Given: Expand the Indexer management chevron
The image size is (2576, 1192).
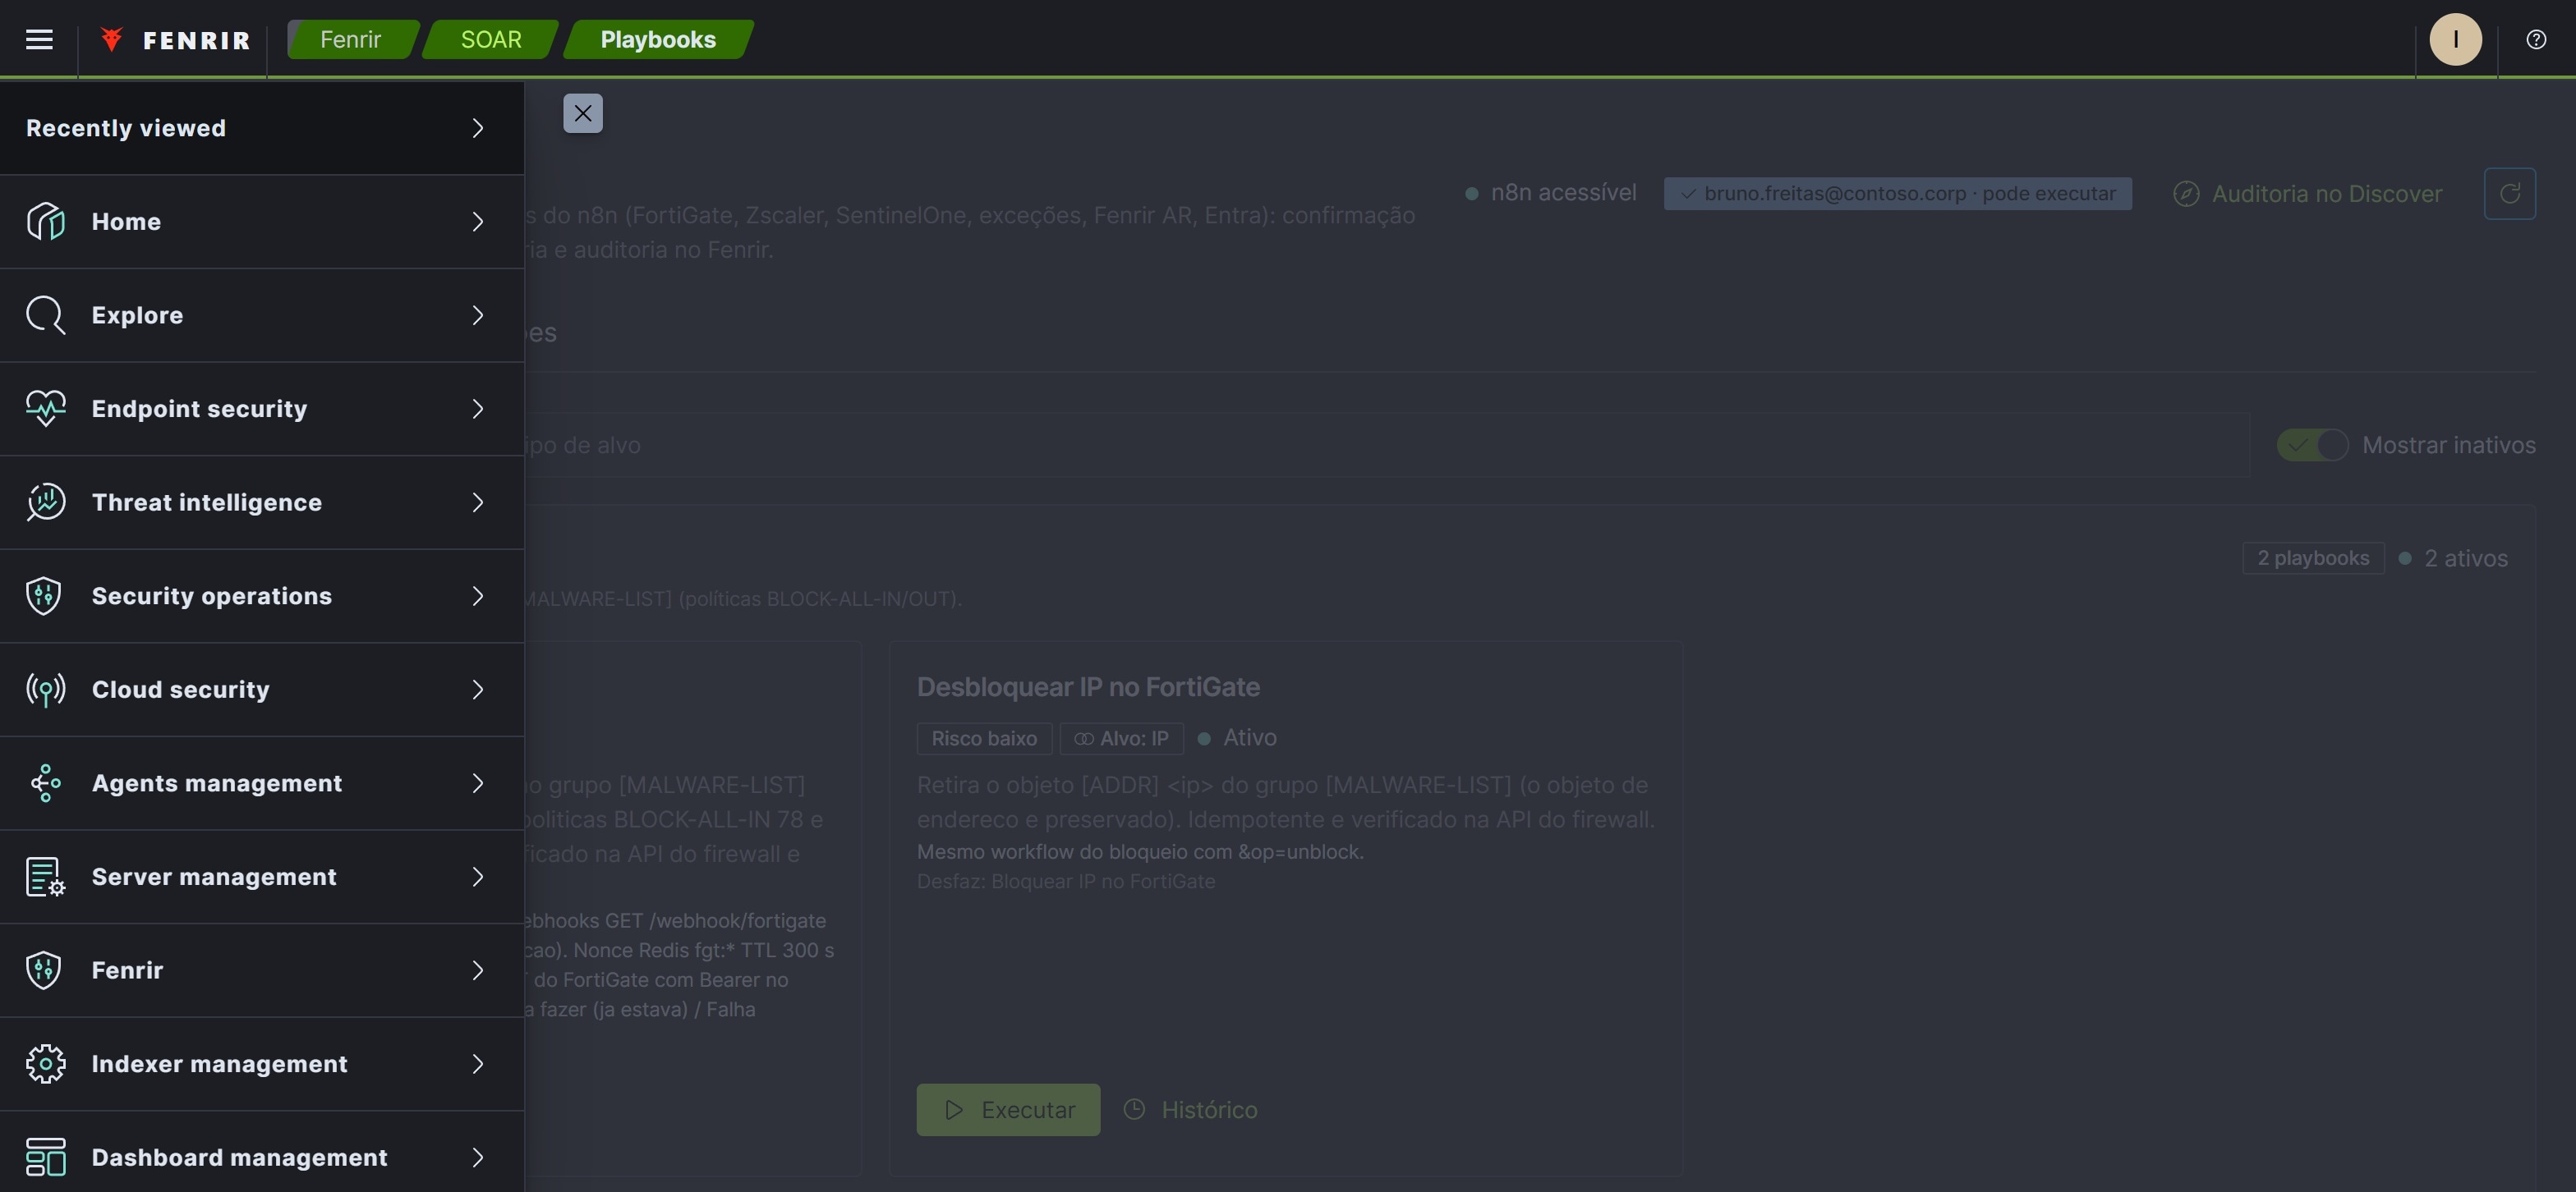Looking at the screenshot, I should 478,1064.
